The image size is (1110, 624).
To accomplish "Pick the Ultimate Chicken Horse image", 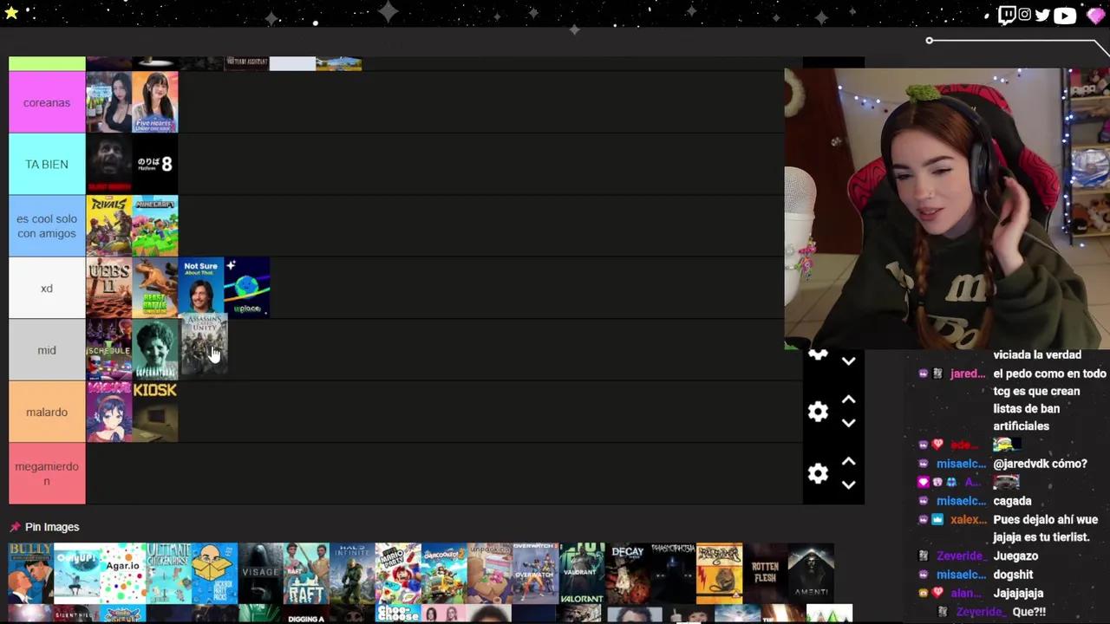I will 168,574.
